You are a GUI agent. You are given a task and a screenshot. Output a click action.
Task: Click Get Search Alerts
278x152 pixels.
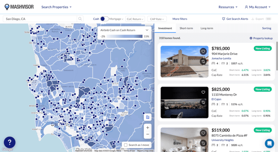pyautogui.click(x=235, y=19)
